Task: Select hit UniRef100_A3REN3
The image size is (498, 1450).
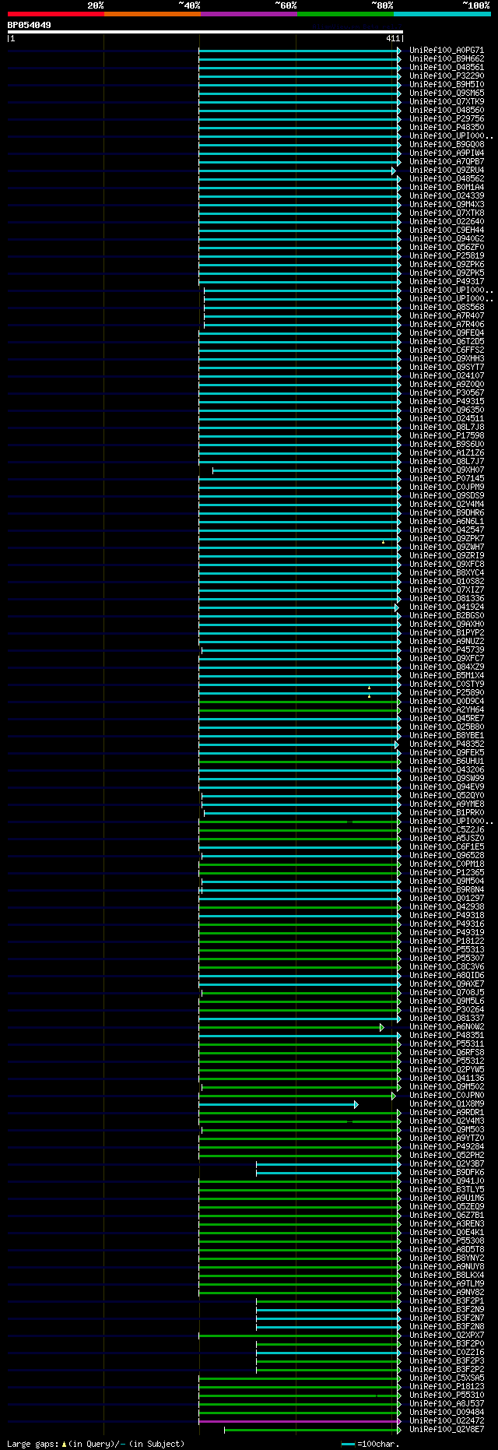Action: tap(447, 1224)
